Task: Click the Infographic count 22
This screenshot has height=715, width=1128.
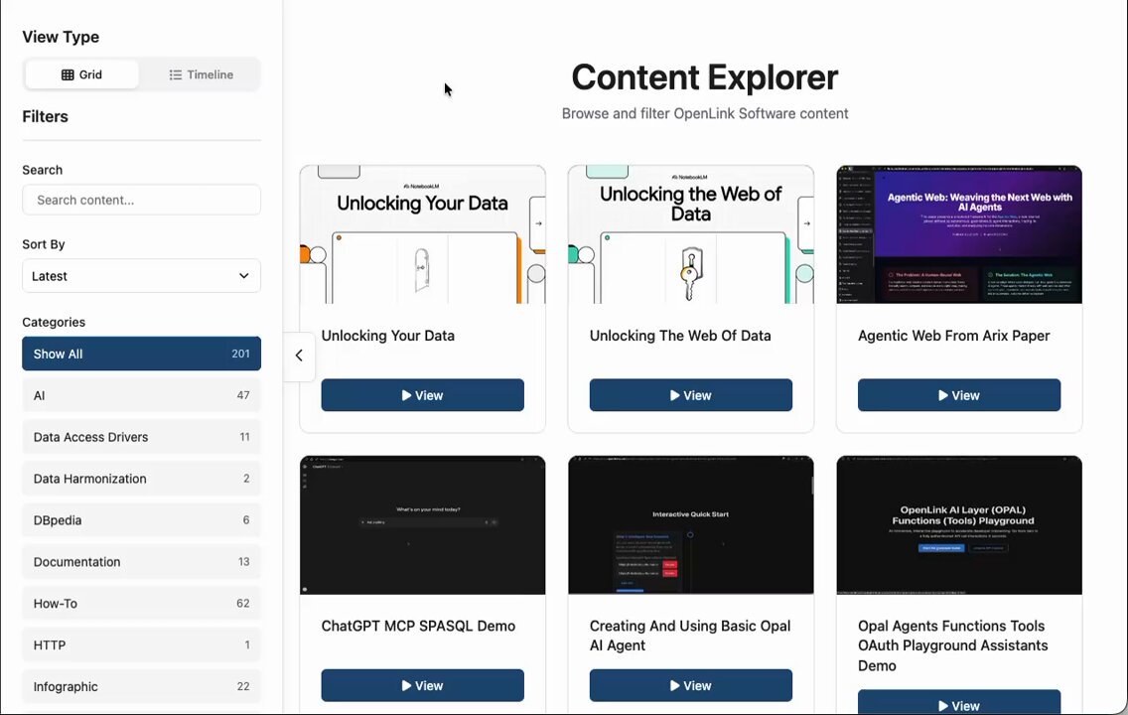Action: point(243,687)
